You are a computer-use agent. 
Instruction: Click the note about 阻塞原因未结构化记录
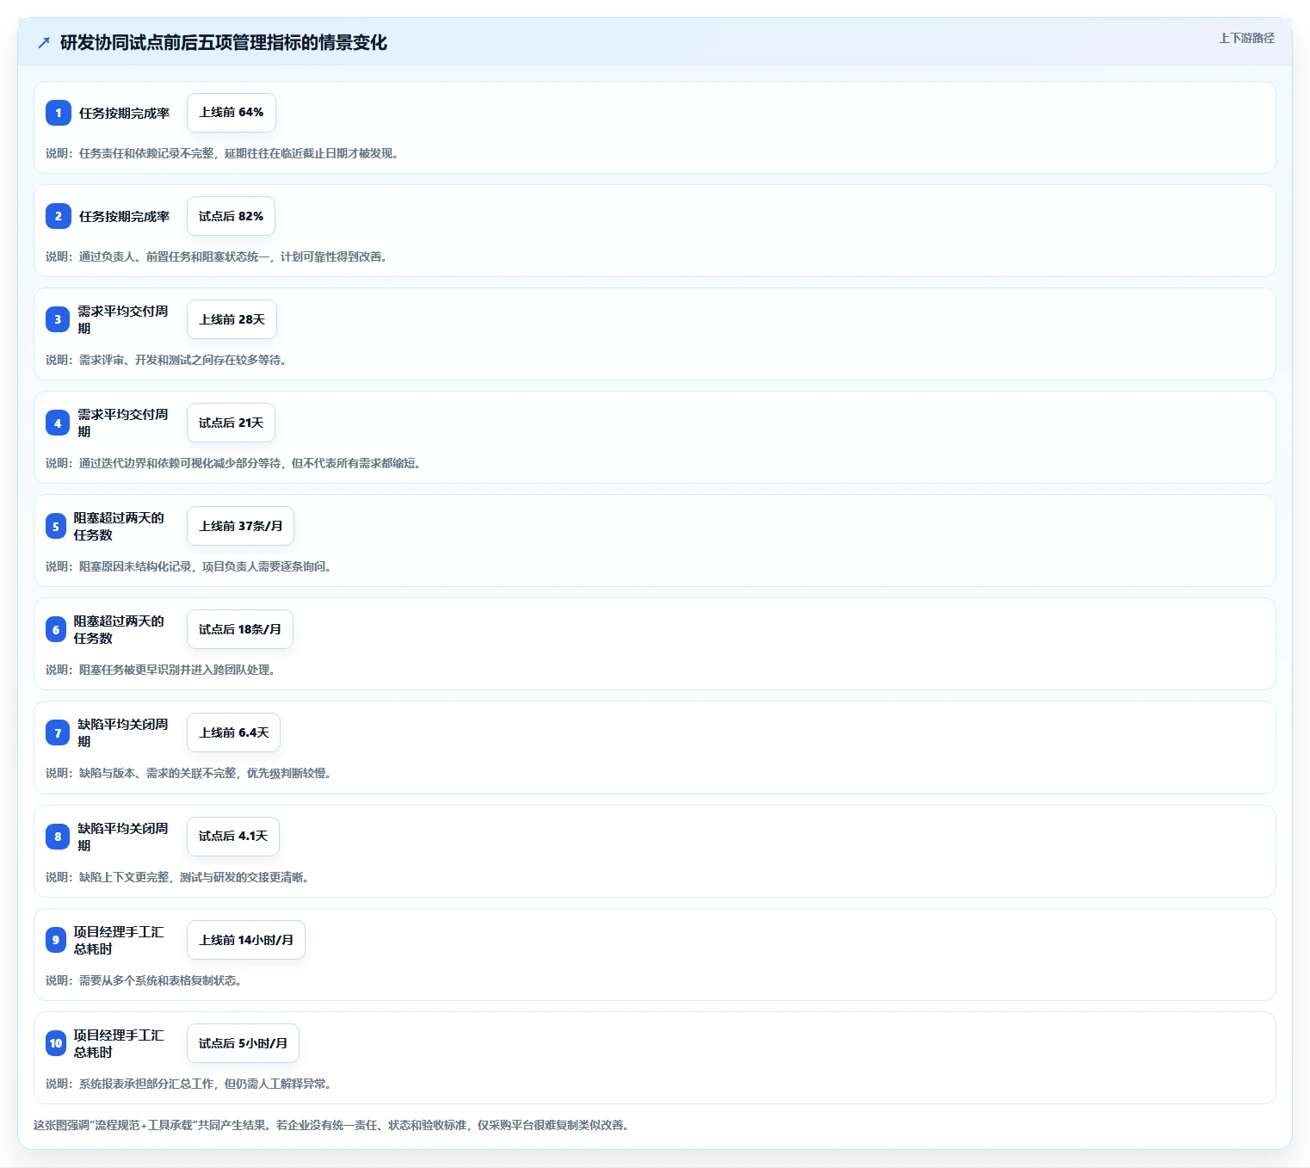click(x=188, y=566)
